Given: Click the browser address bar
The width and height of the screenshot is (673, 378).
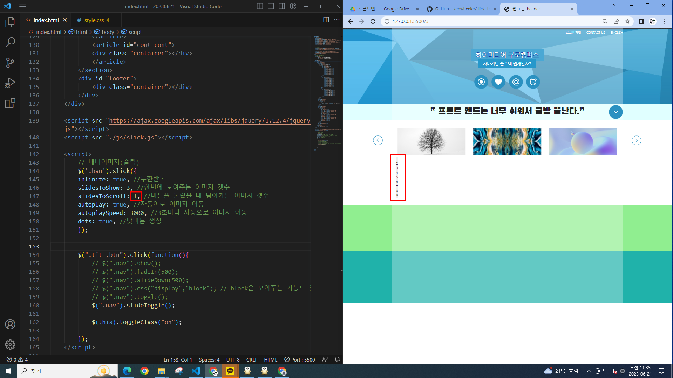Looking at the screenshot, I should click(x=491, y=21).
